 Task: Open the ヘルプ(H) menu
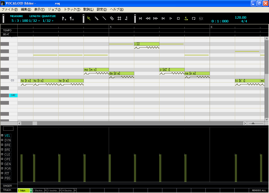point(117,9)
